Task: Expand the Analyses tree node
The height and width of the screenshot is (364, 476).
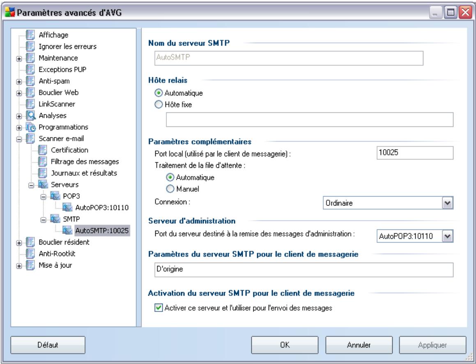Action: (x=19, y=117)
